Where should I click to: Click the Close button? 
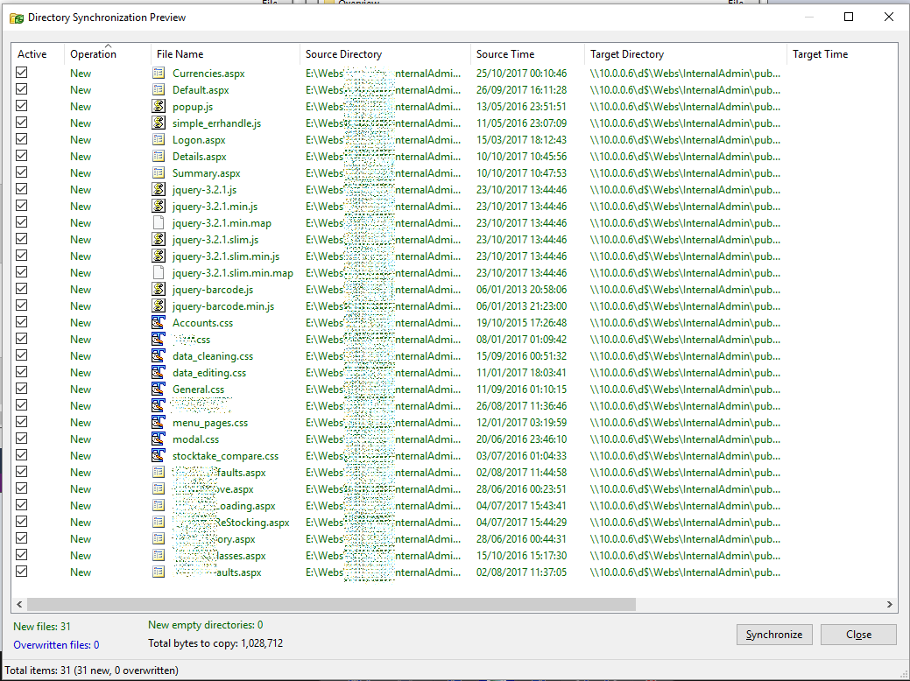(x=858, y=635)
